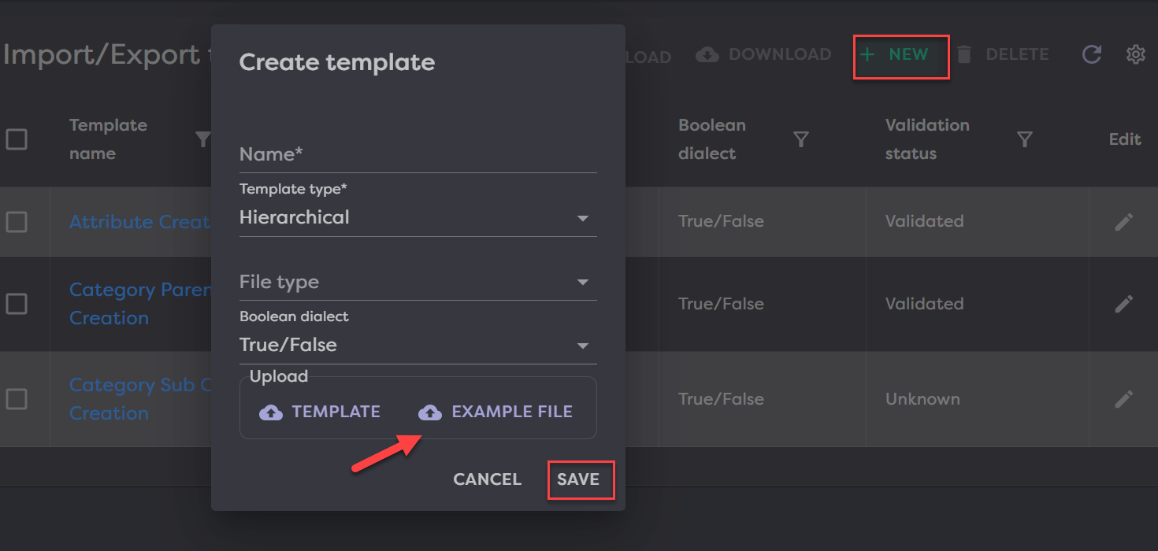
Task: Click the pencil edit icon for the Validated first row
Action: (1124, 222)
